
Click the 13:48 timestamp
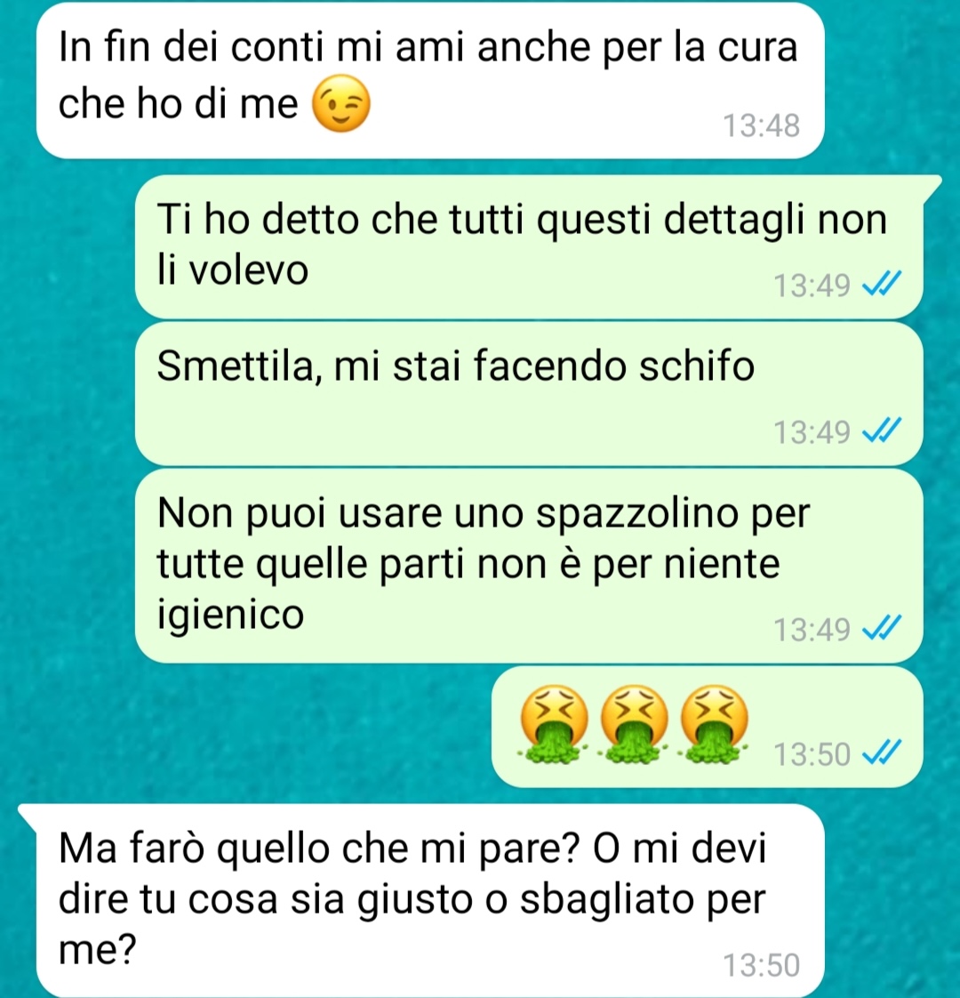coord(762,125)
